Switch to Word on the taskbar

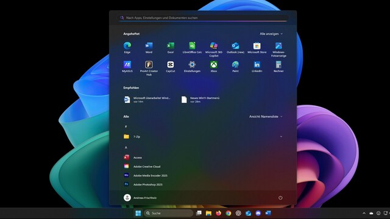[268, 213]
